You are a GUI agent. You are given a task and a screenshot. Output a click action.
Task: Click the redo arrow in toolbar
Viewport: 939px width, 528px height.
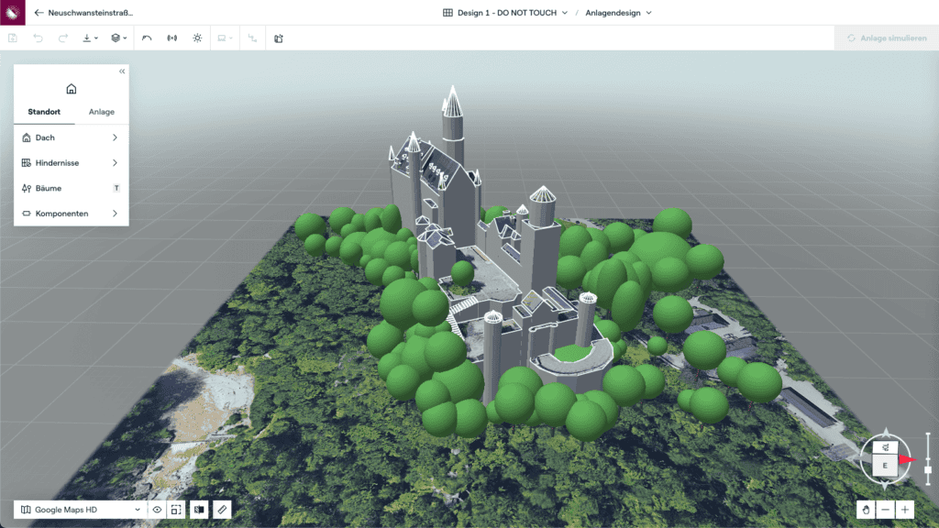[x=63, y=38]
